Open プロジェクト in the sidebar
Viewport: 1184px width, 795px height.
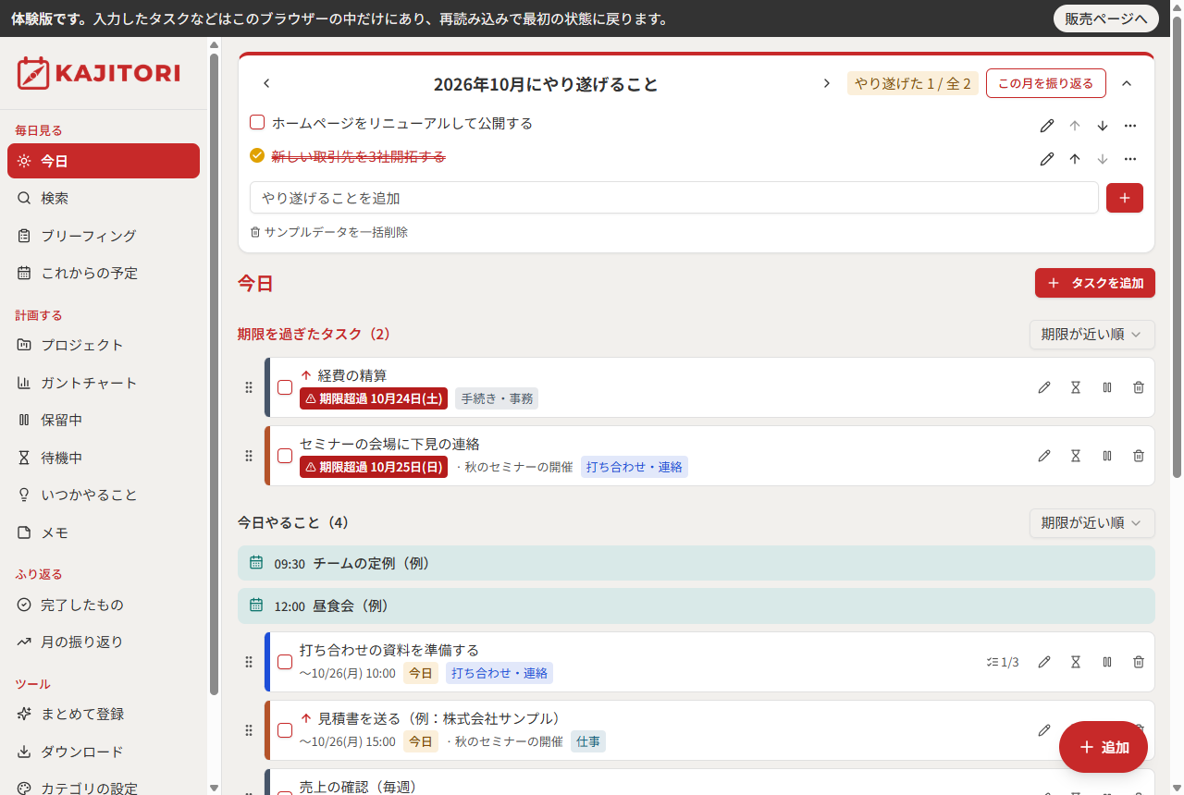pos(104,345)
